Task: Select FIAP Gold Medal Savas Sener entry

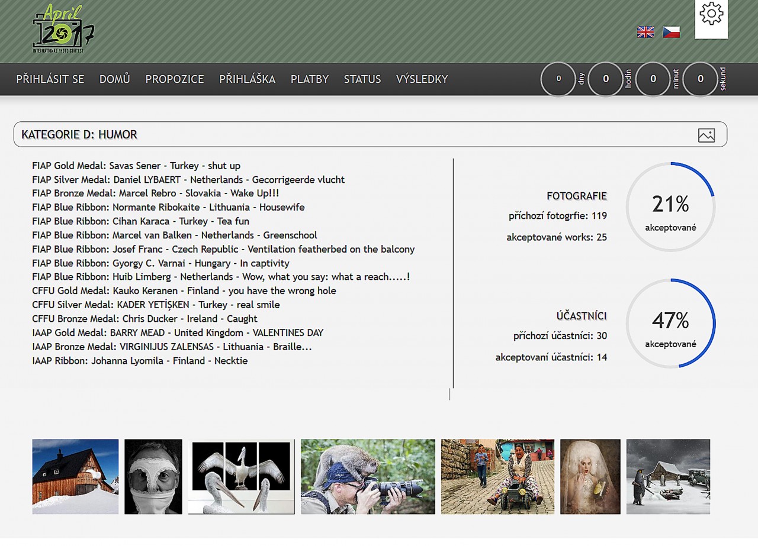Action: [x=136, y=166]
